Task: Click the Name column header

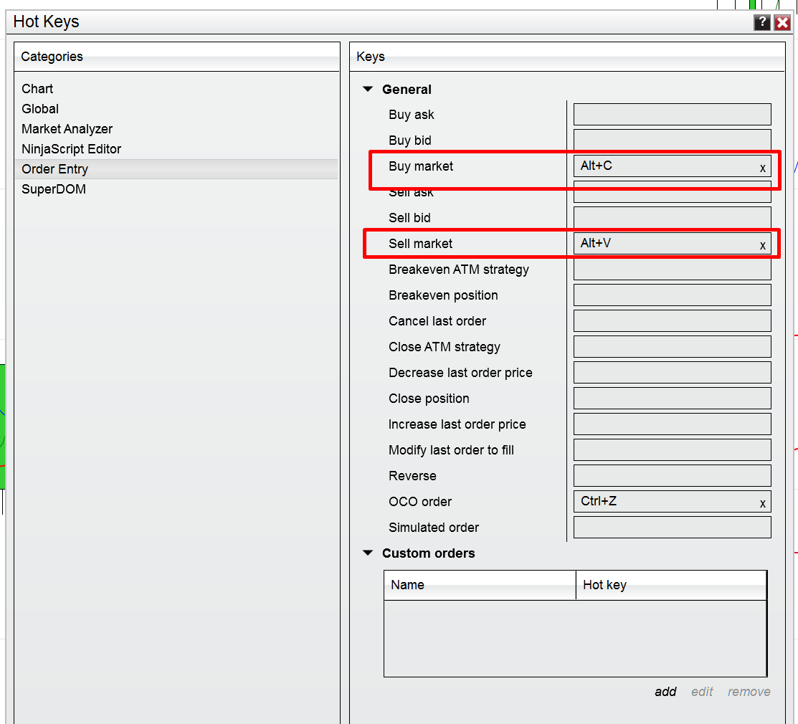Action: [480, 585]
